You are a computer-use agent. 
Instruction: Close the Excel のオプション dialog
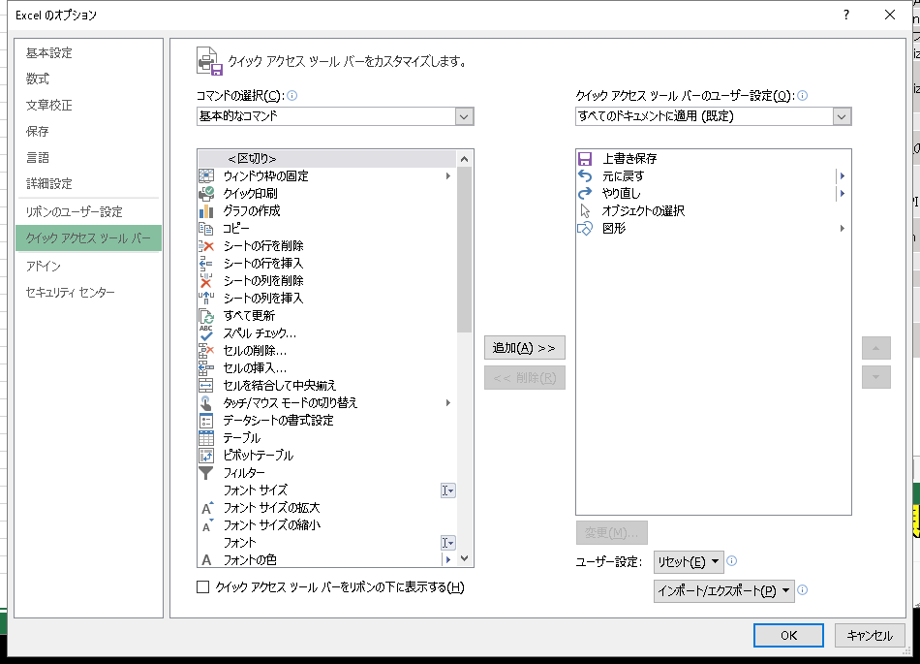coord(889,15)
